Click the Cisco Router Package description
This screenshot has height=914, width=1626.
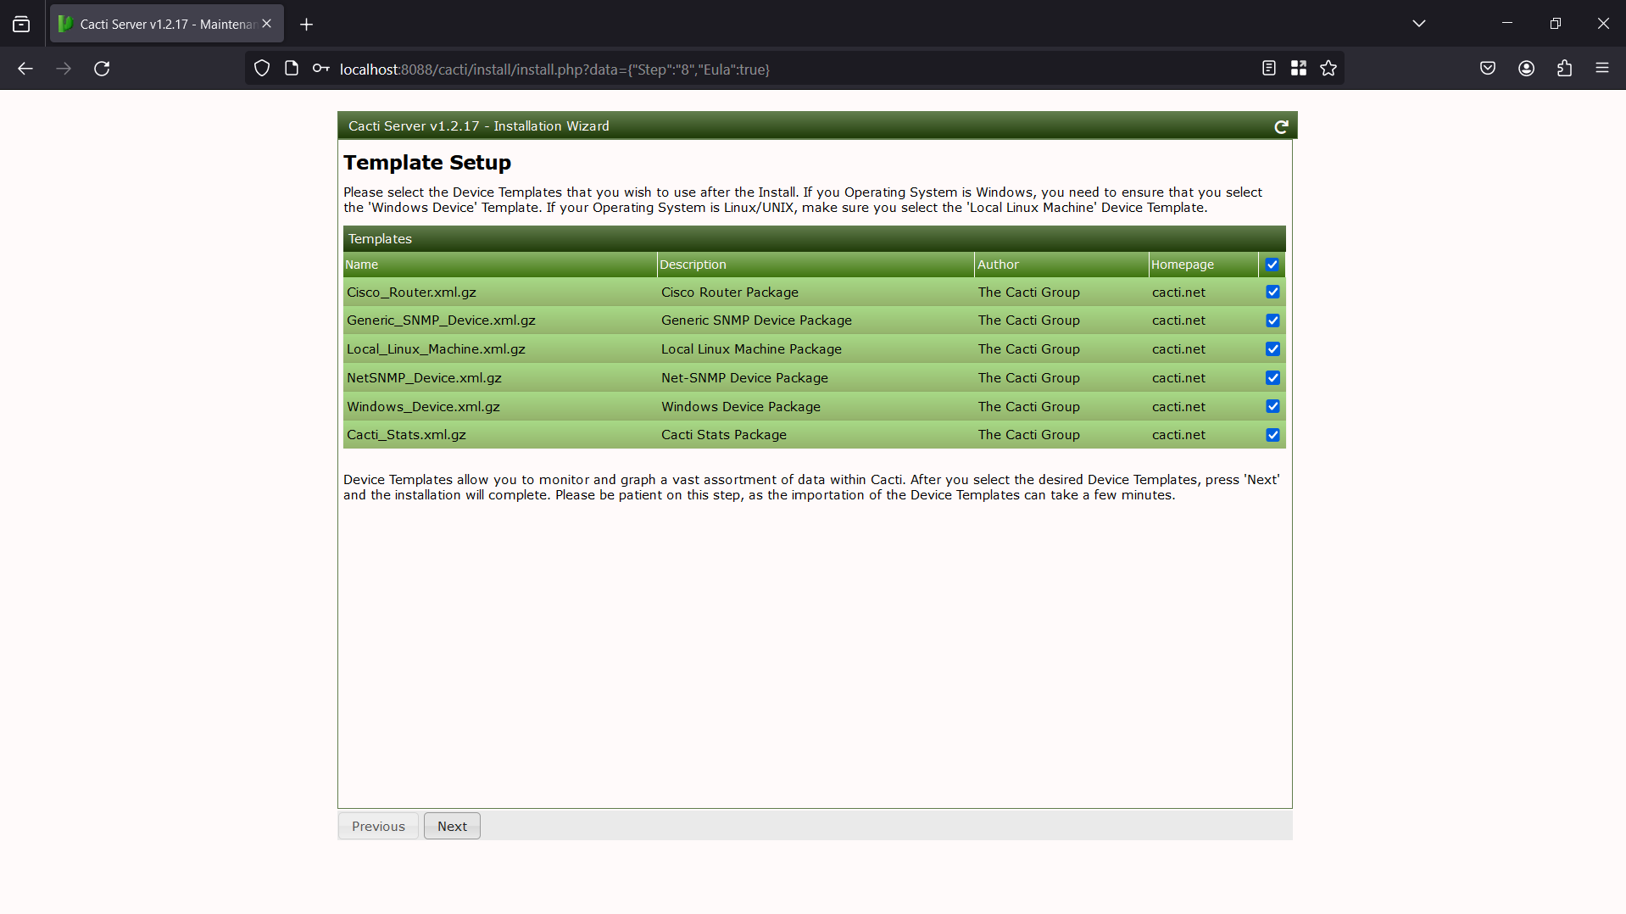[x=730, y=293]
